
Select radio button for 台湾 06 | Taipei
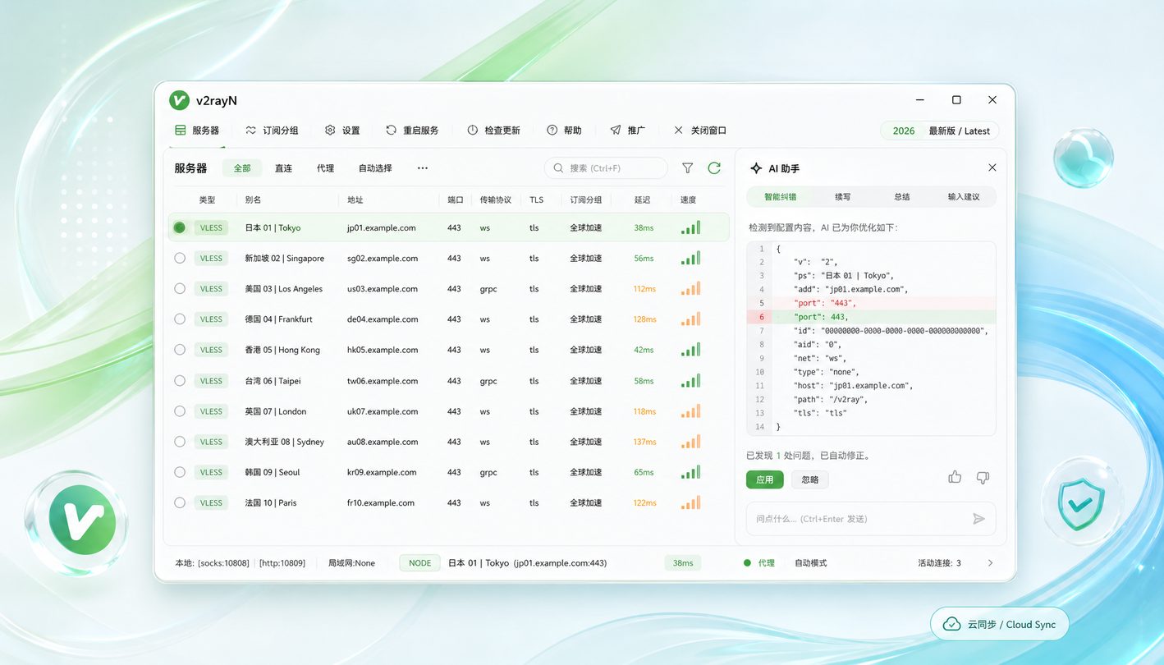tap(180, 380)
